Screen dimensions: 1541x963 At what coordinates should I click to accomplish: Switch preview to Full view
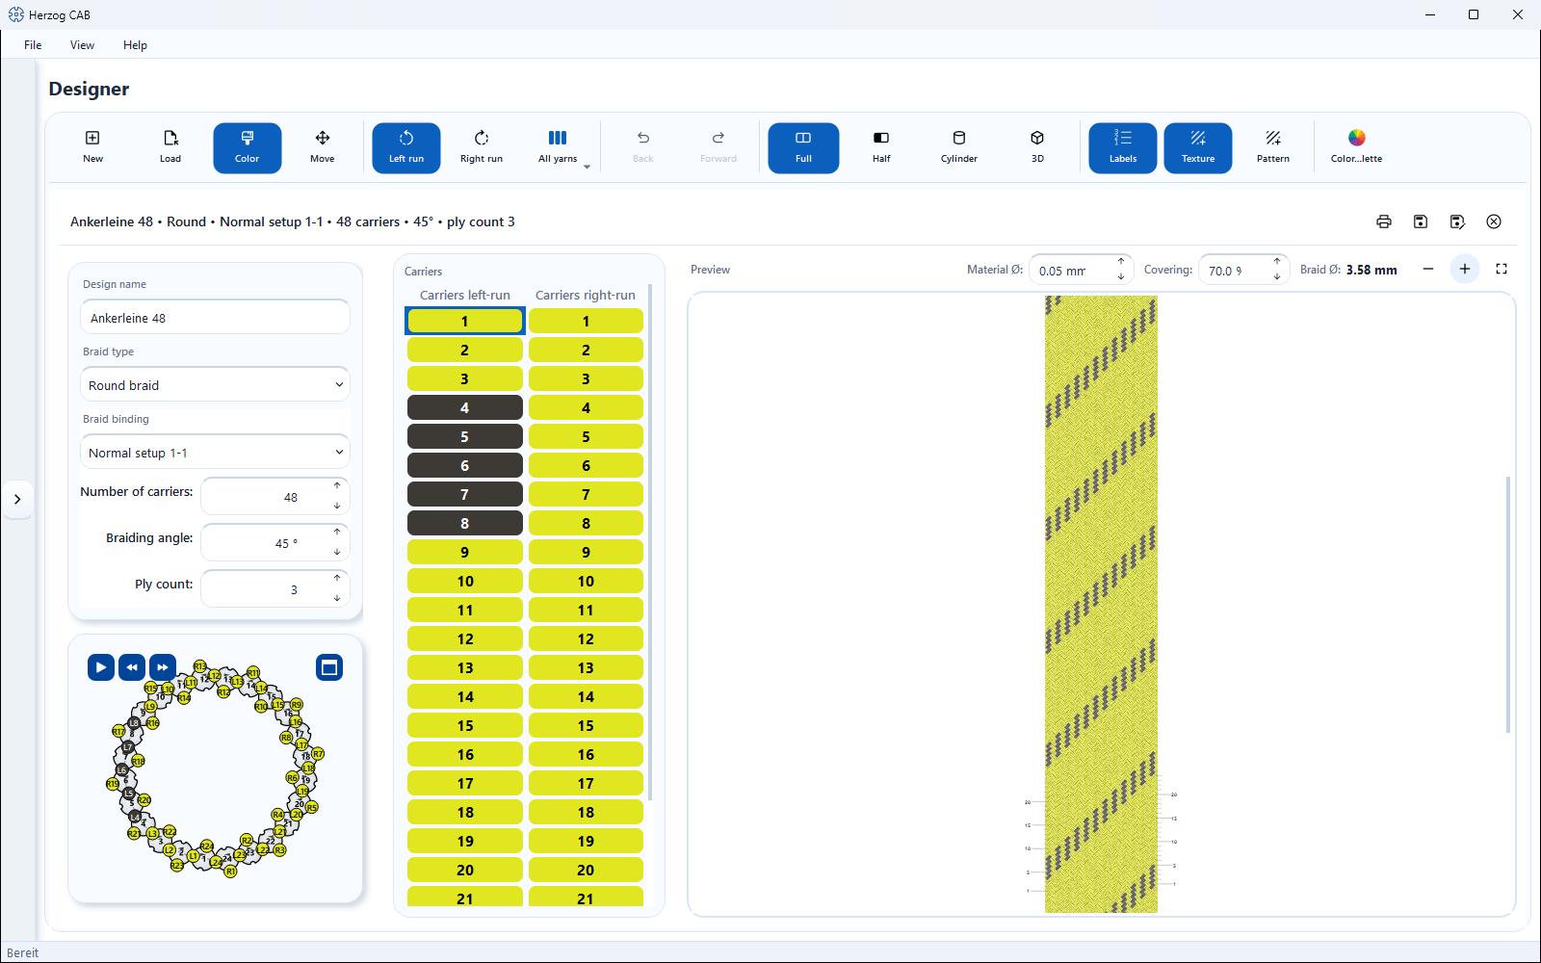[803, 147]
